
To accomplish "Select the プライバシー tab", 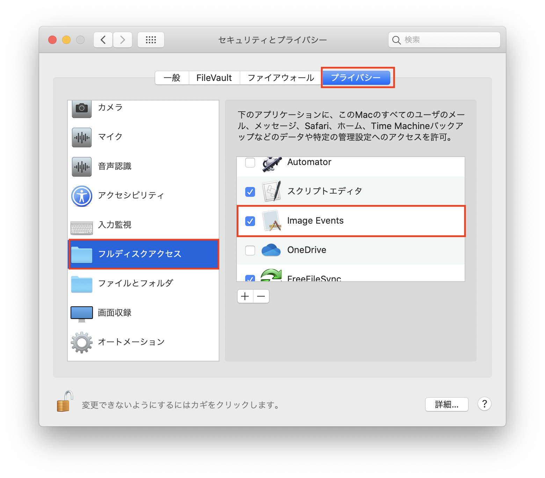I will [356, 78].
